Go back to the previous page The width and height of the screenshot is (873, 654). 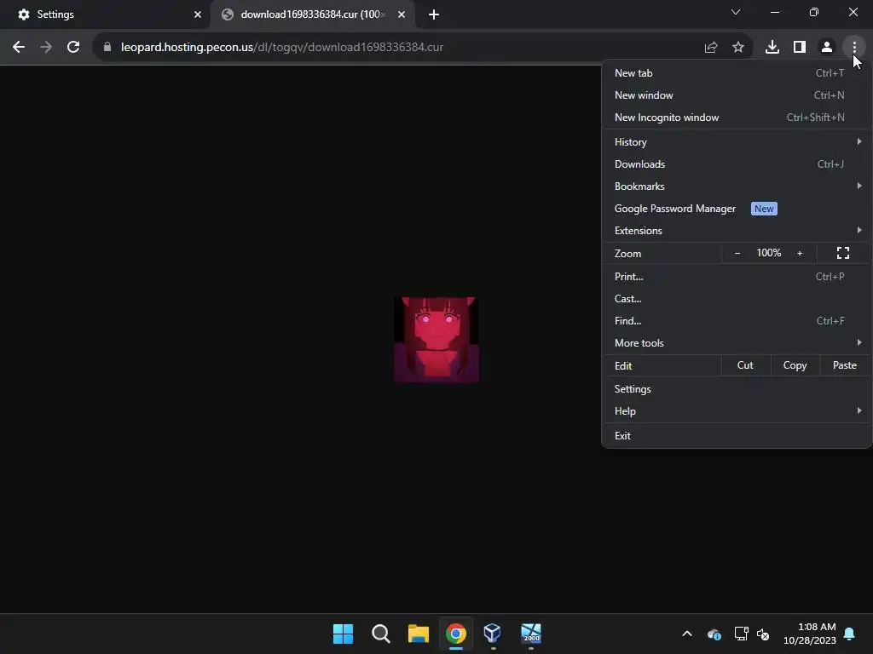[x=19, y=48]
